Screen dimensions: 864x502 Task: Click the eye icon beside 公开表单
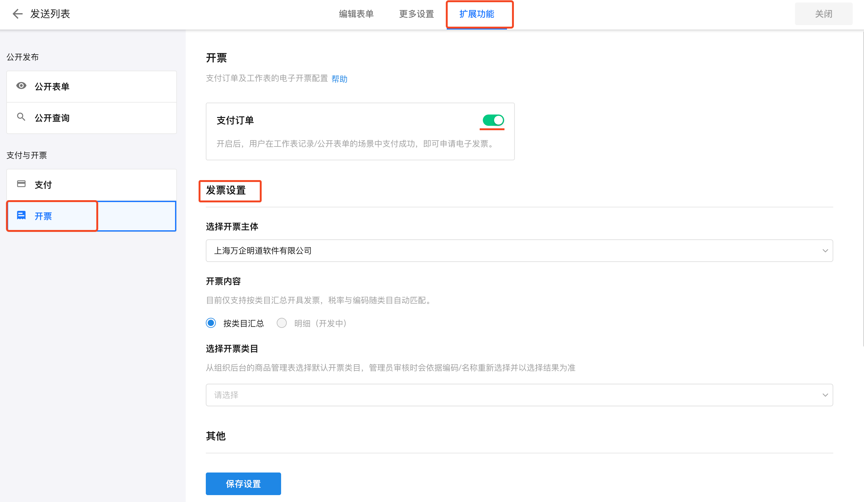(x=21, y=86)
